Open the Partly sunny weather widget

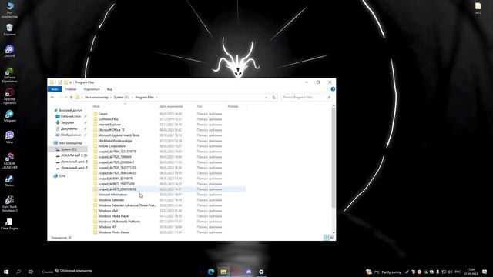tap(384, 272)
